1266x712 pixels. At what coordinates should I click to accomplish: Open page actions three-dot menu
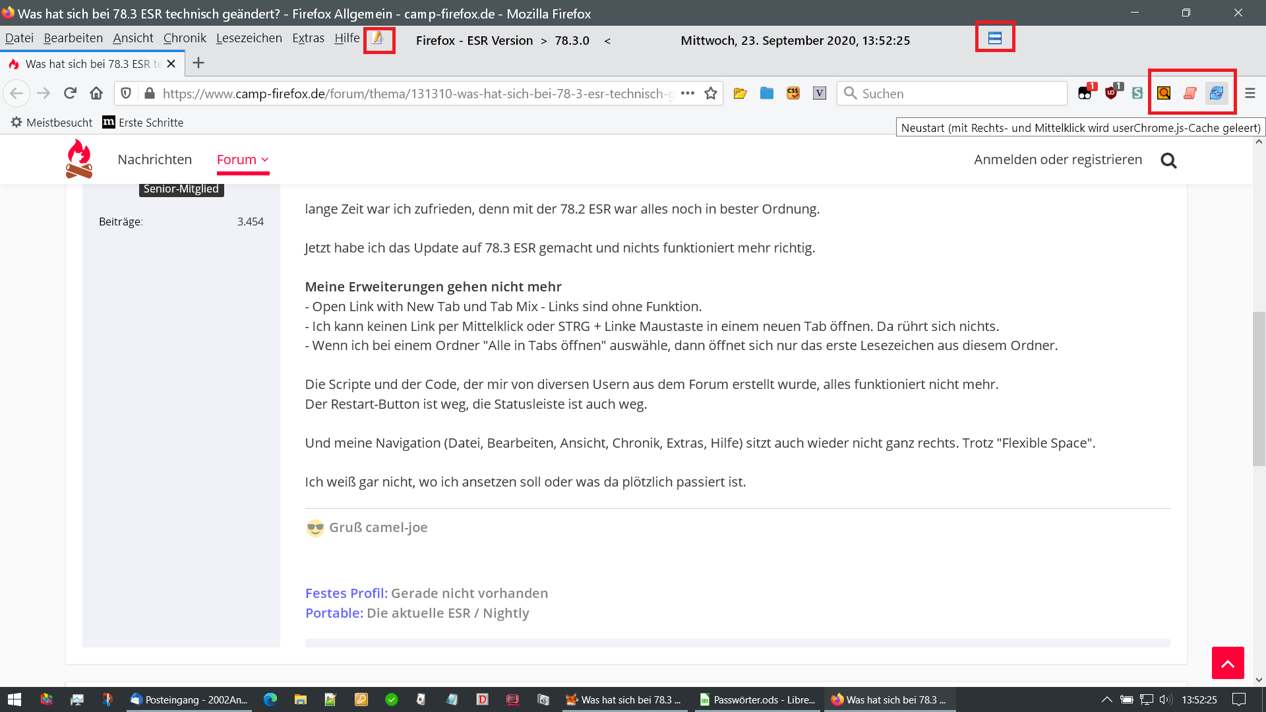pos(688,93)
